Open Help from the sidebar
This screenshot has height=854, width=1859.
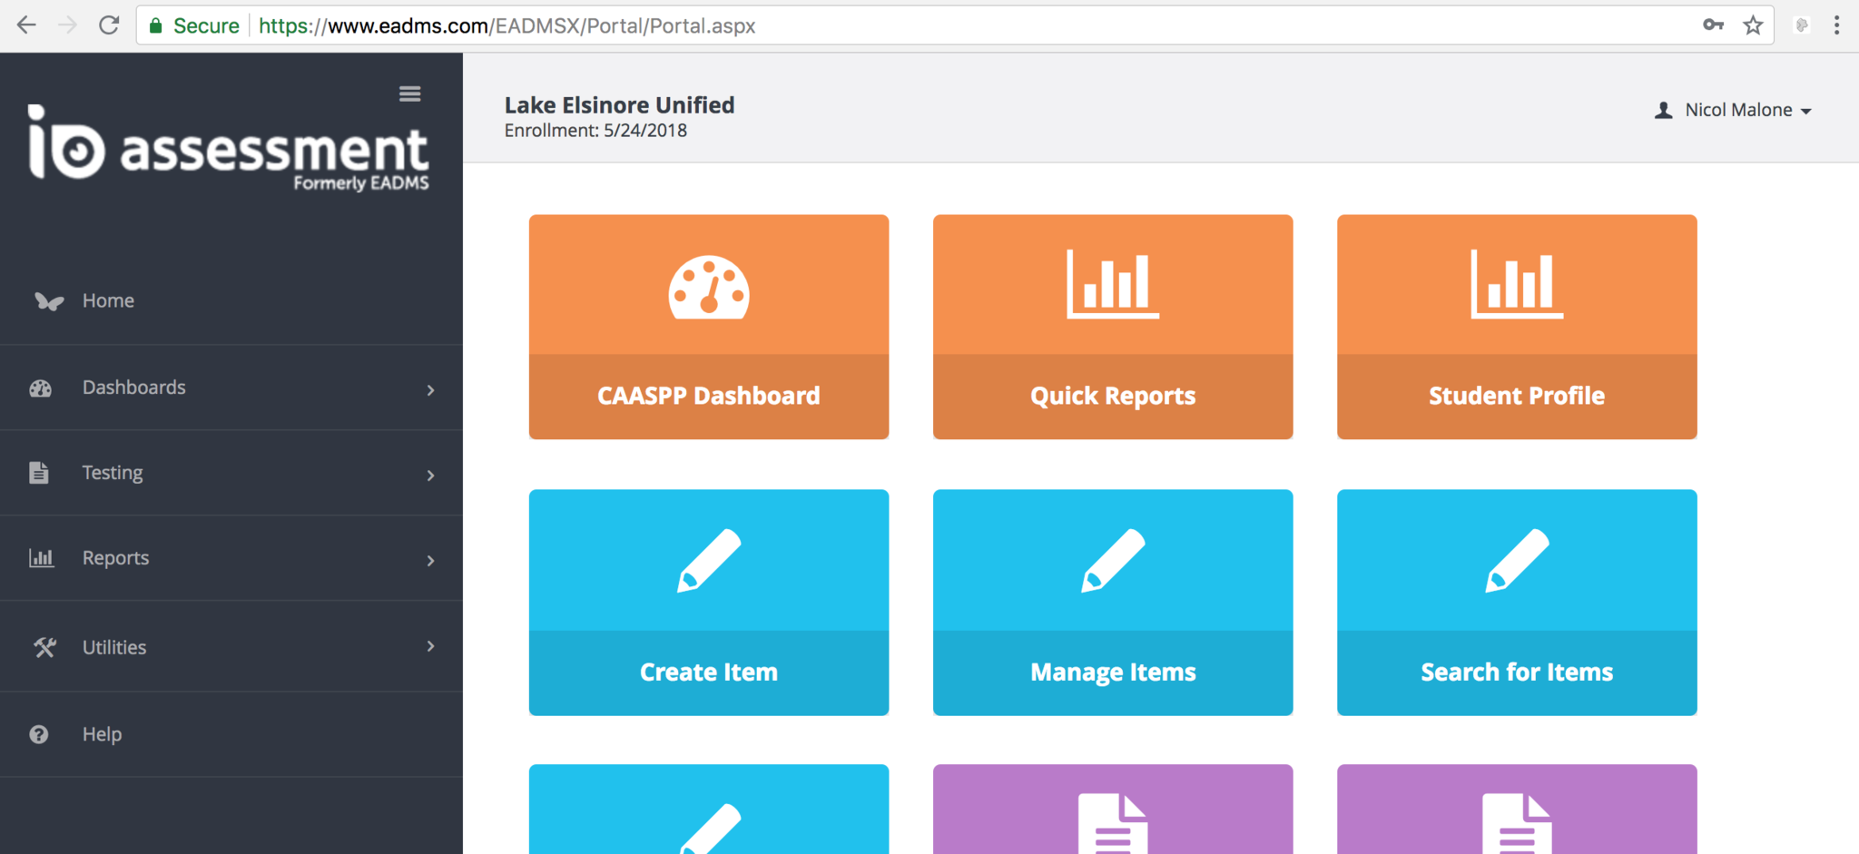pyautogui.click(x=102, y=734)
